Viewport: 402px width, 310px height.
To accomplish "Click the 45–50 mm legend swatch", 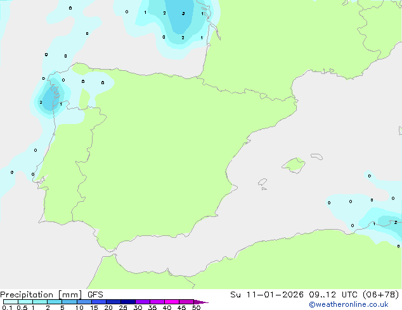I will [186, 302].
